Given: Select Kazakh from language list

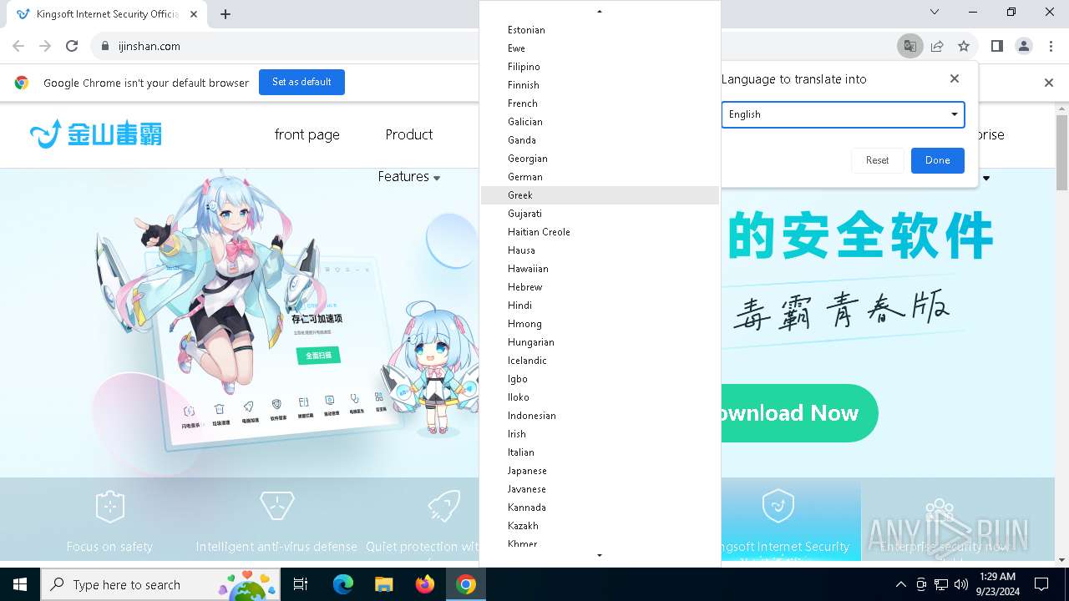Looking at the screenshot, I should 600,526.
